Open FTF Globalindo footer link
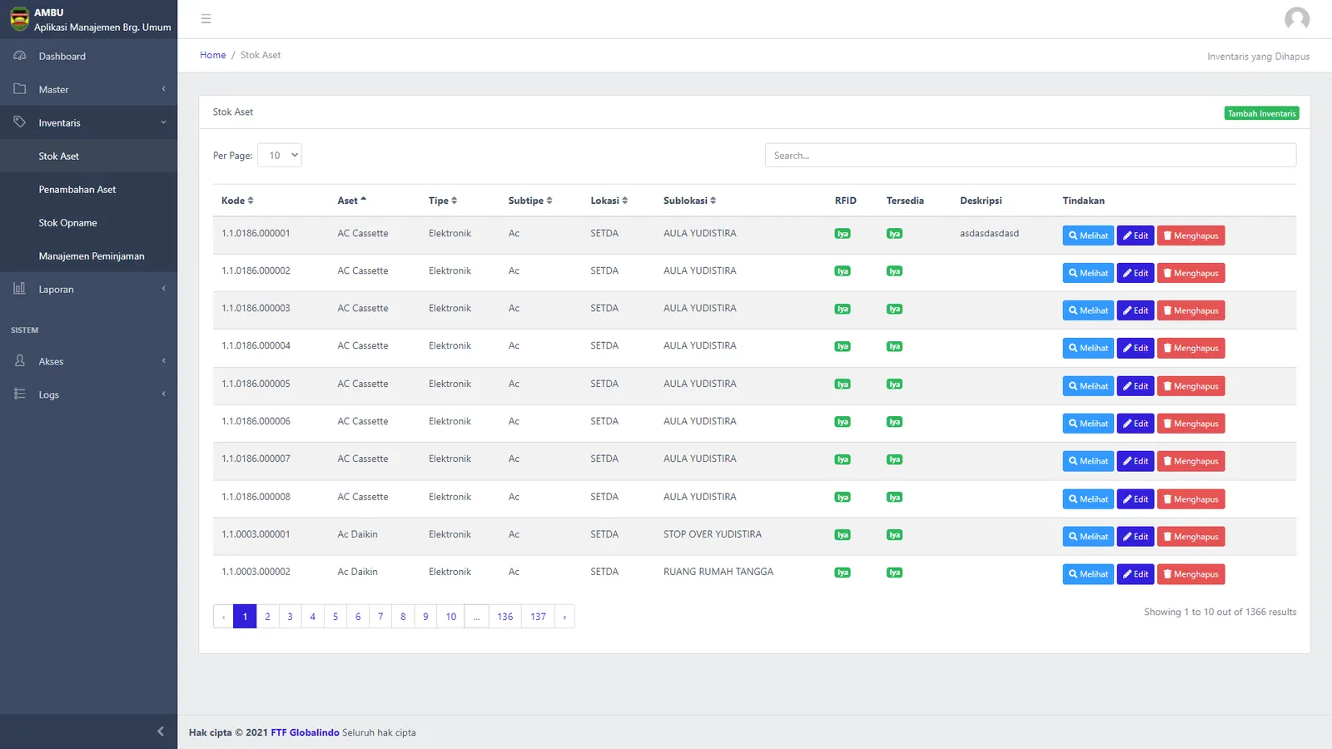 point(305,732)
